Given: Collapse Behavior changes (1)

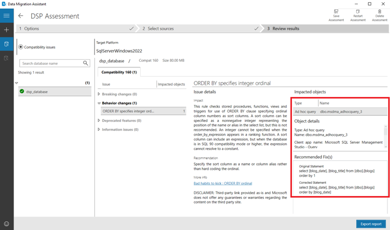Looking at the screenshot, I should (99, 103).
